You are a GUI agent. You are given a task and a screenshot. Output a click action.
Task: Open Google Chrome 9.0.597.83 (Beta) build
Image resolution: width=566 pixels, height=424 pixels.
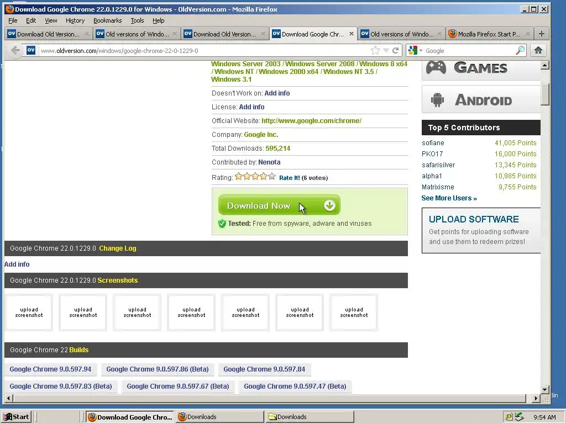pos(61,386)
